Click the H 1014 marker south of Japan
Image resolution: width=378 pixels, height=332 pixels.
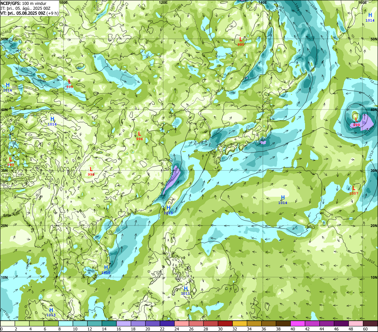coord(283,200)
